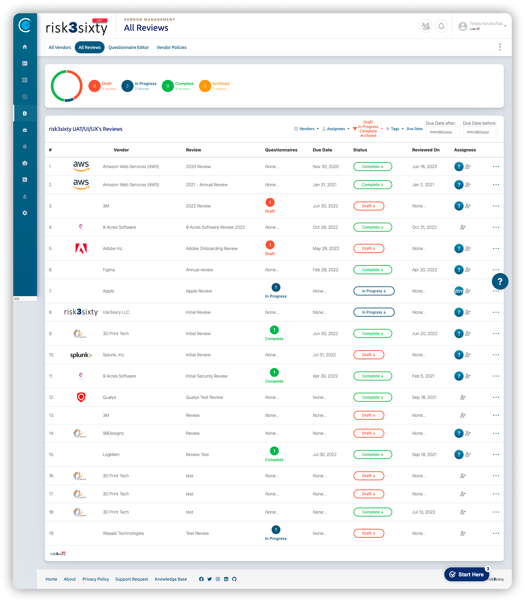Click the Due Date before input field

(x=480, y=132)
